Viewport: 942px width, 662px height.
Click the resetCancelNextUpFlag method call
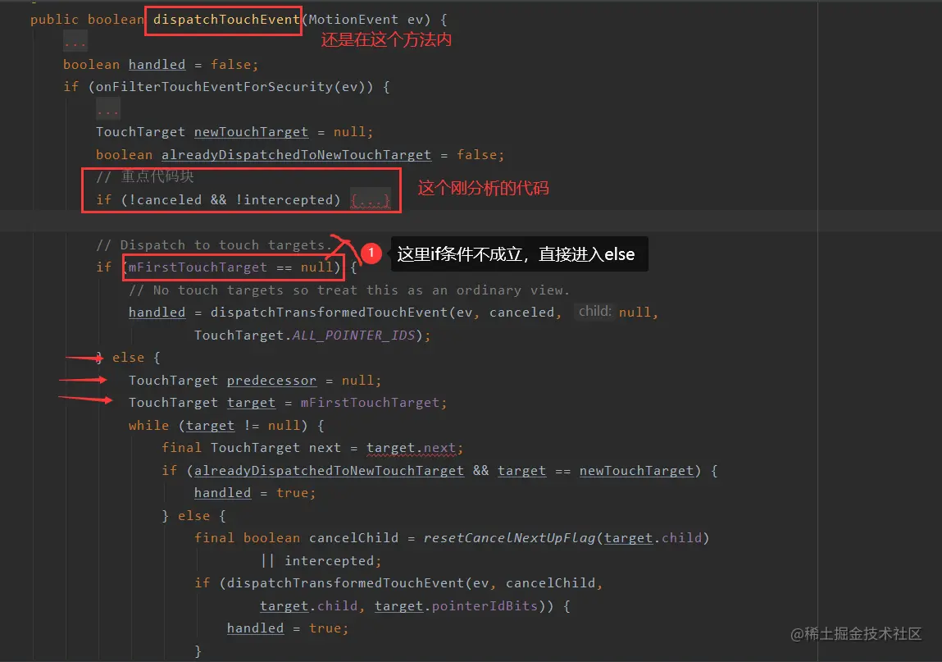(x=509, y=537)
